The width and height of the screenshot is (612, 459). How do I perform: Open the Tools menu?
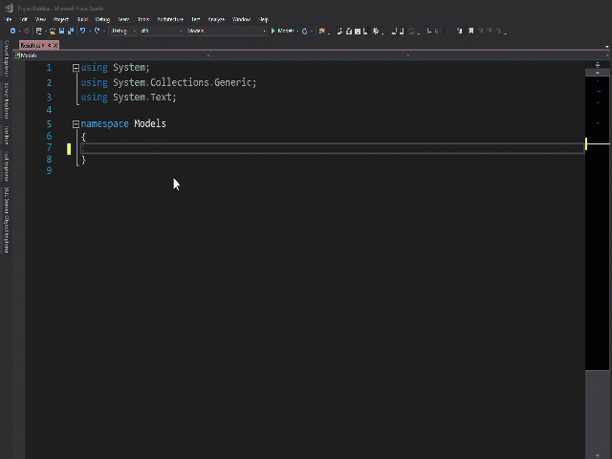[143, 19]
